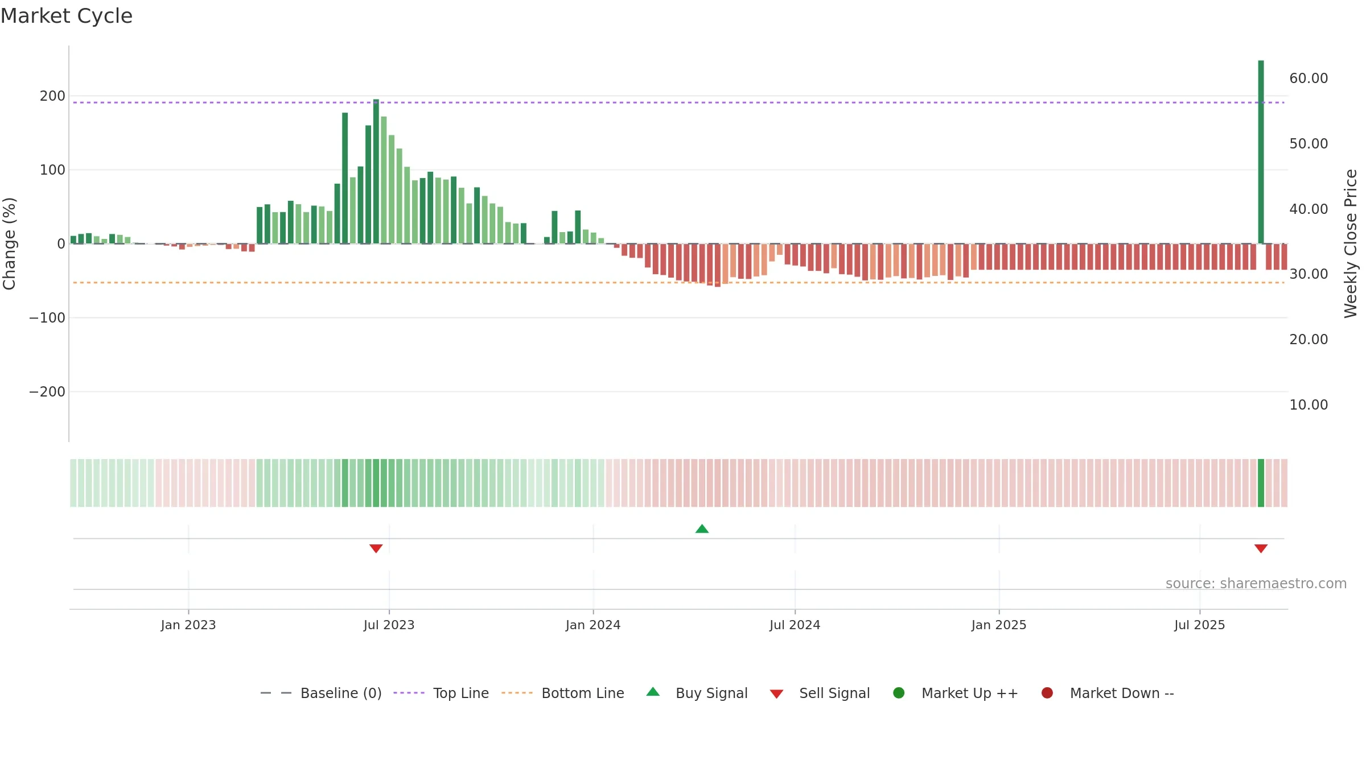
Task: Click the Weekly Close Price axis title
Action: tap(1351, 243)
